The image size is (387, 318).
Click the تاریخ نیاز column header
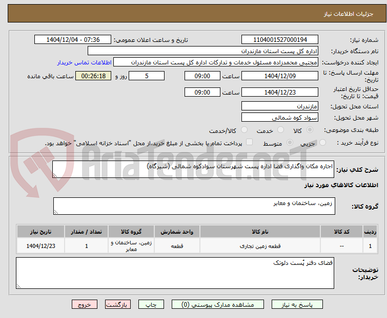(40, 232)
